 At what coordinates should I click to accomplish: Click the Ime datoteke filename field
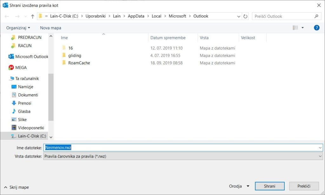[183, 148]
